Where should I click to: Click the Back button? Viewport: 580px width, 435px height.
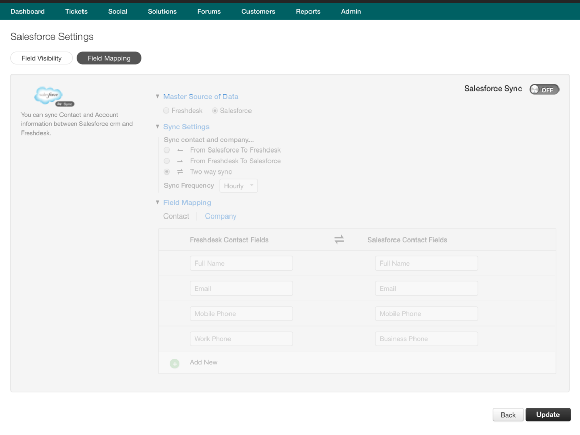[508, 415]
